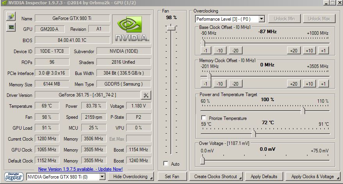Click the temperature target slider handle
This screenshot has width=343, height=184.
254,133
